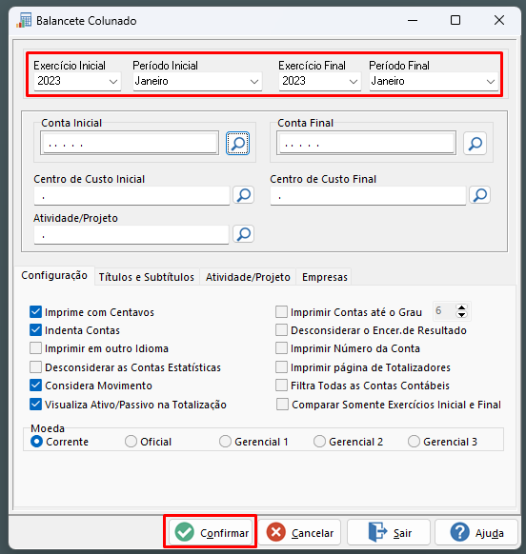Toggle Considera Movimento checkbox

tap(35, 386)
